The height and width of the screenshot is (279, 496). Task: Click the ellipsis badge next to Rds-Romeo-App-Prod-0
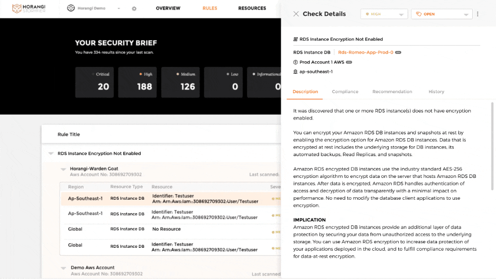(x=398, y=53)
